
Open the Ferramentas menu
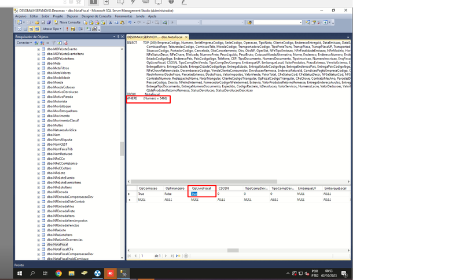123,16
